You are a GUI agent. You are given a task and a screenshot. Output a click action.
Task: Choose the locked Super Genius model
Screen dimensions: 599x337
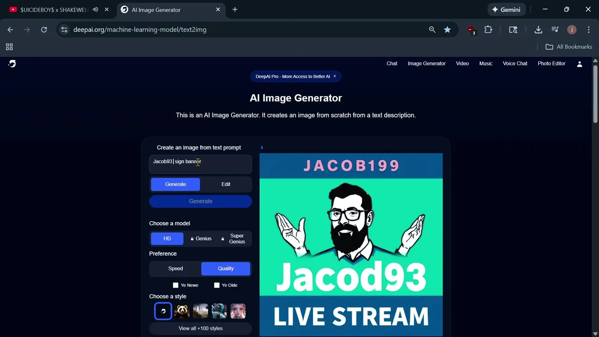(234, 239)
